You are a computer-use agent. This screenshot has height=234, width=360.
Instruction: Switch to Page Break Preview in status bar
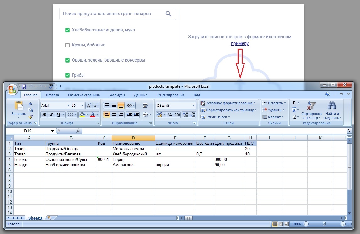(x=287, y=224)
